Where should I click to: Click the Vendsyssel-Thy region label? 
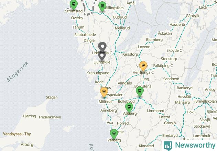17,134
